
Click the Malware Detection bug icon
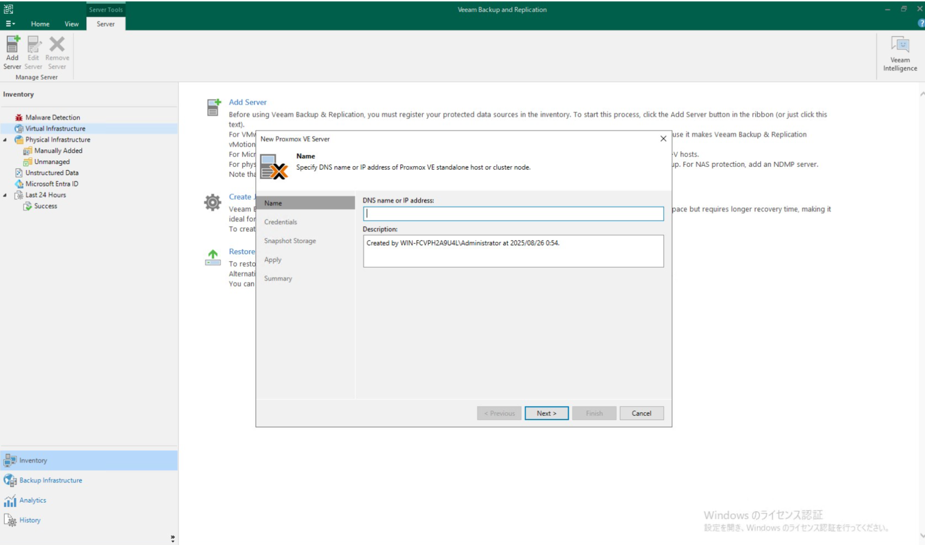(19, 117)
